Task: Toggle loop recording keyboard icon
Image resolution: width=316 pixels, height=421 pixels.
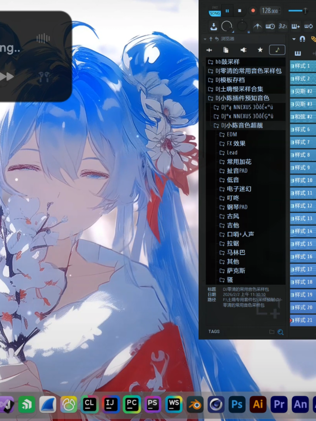Action: coord(308,26)
